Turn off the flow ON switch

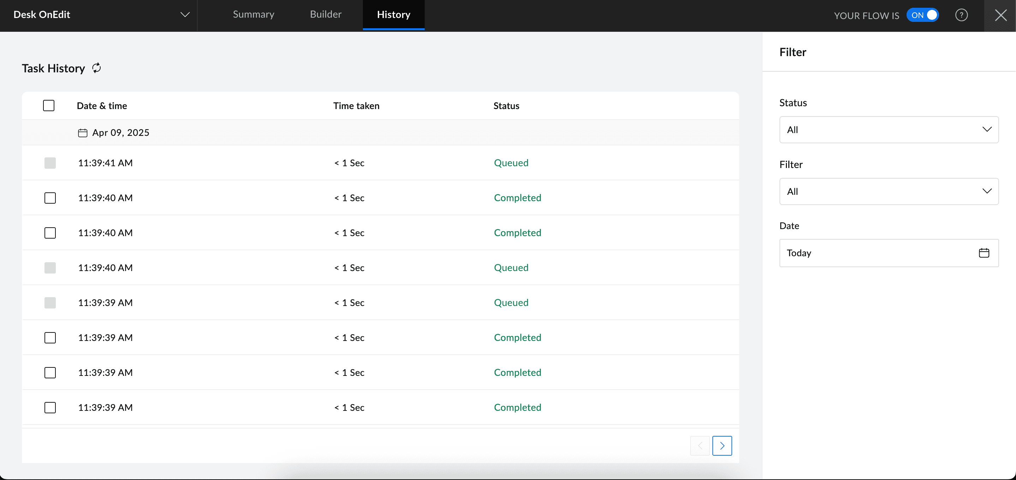click(922, 16)
